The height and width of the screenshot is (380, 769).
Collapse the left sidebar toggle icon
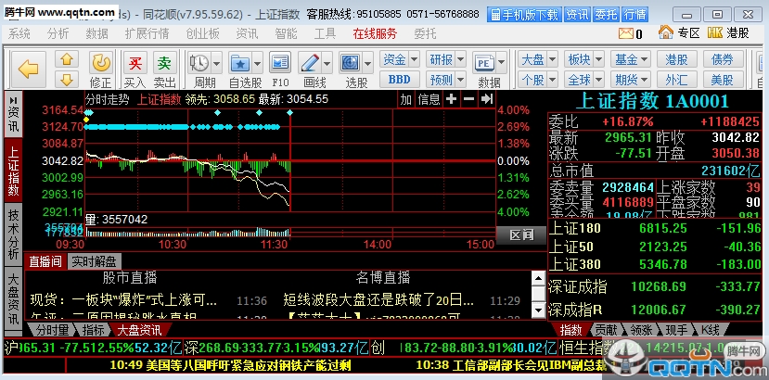point(13,99)
